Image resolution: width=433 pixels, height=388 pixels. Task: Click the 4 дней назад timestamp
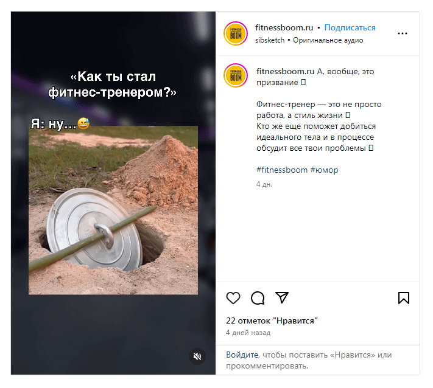coord(248,333)
